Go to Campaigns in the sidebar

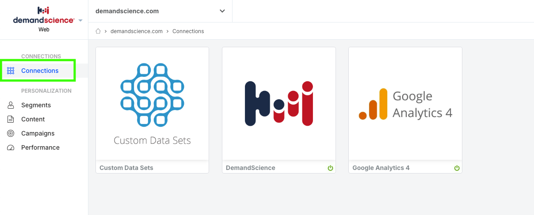click(38, 133)
